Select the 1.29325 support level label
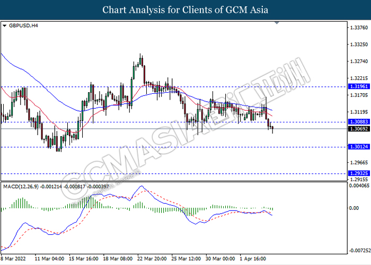 [359, 173]
